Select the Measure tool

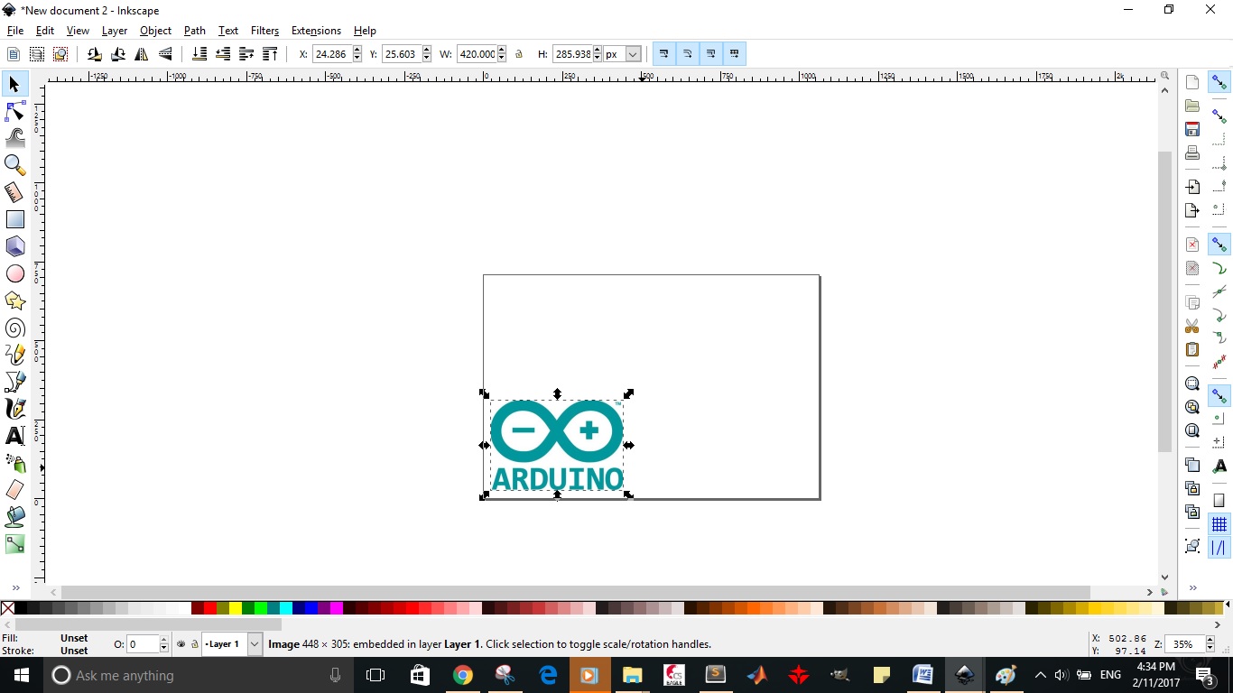coord(15,192)
